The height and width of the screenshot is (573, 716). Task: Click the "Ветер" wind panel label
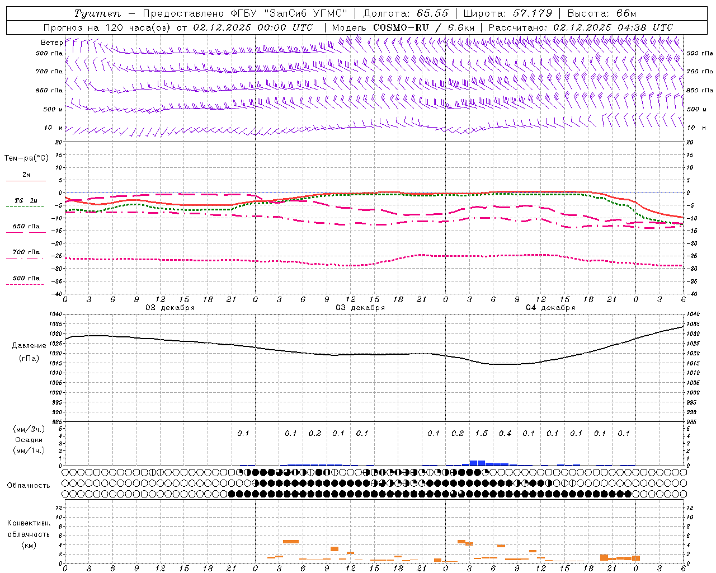point(51,43)
